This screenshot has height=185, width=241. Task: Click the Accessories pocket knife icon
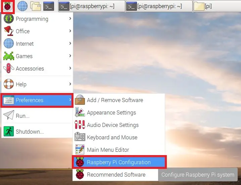(9, 68)
